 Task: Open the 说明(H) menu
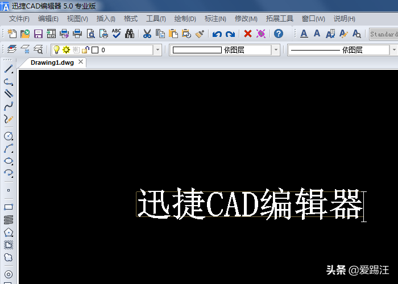[344, 19]
